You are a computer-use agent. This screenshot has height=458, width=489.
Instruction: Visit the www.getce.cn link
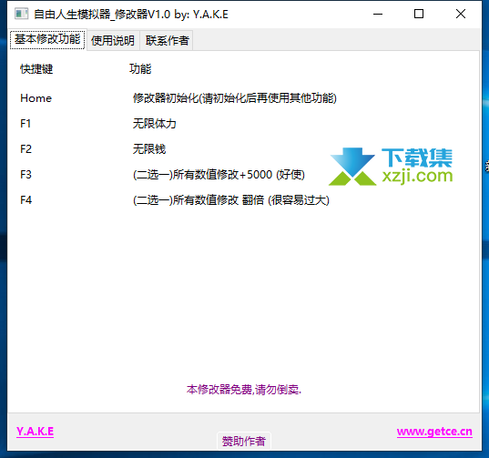pyautogui.click(x=434, y=432)
